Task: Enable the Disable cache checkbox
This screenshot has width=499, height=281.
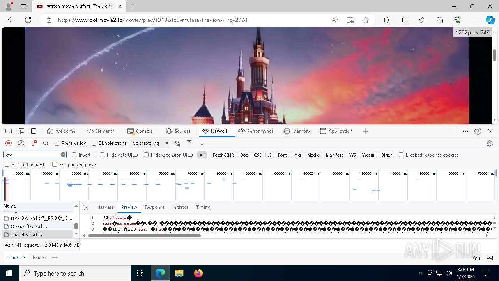Action: [x=94, y=143]
